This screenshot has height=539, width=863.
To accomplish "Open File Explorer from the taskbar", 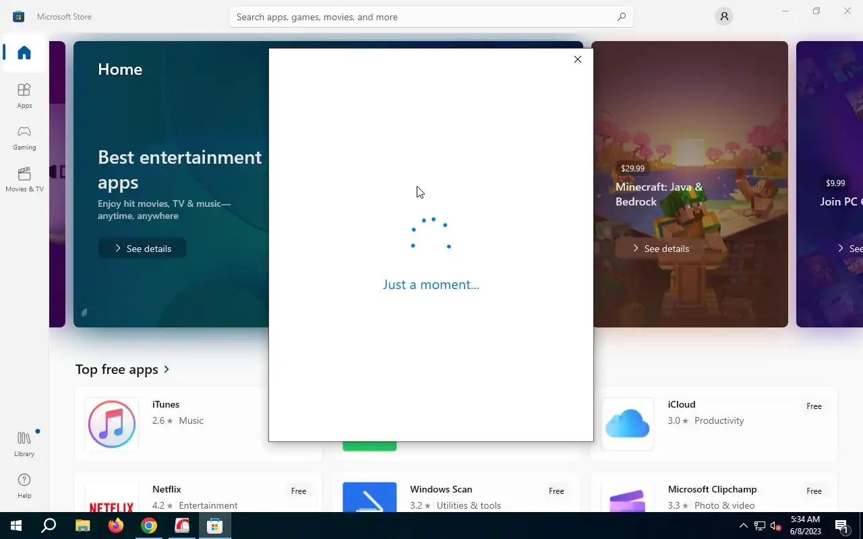I will click(x=82, y=526).
